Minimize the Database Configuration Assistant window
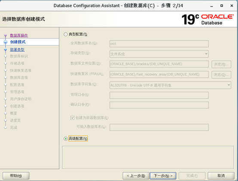 click(212, 6)
